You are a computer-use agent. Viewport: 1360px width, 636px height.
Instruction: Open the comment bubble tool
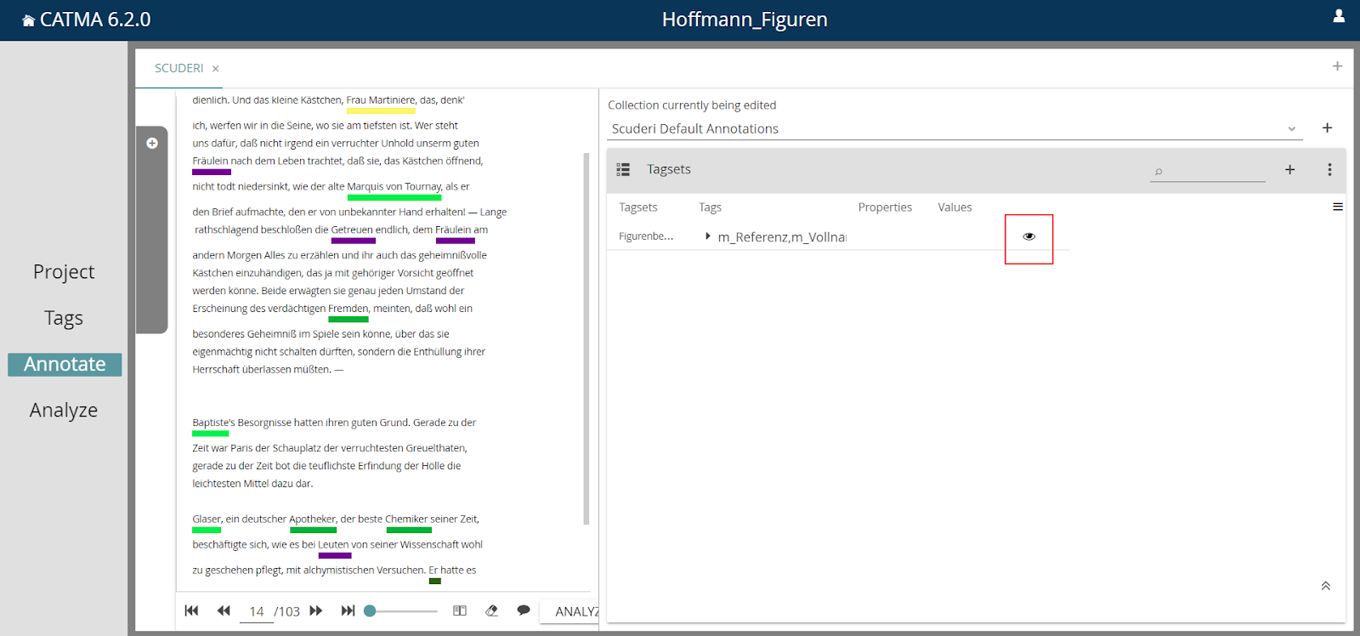pyautogui.click(x=524, y=610)
